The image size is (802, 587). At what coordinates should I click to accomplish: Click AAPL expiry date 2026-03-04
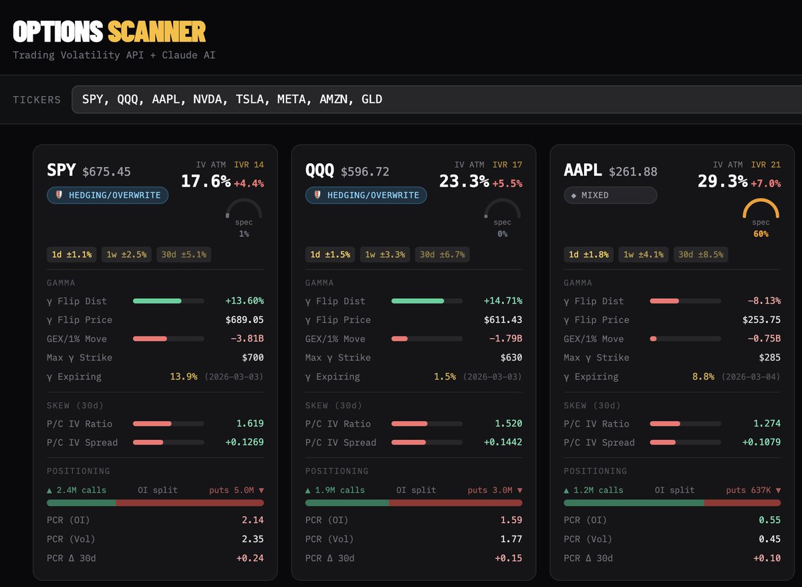(x=751, y=376)
